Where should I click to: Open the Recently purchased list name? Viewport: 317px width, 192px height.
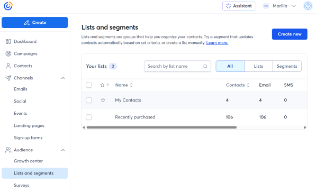(135, 117)
